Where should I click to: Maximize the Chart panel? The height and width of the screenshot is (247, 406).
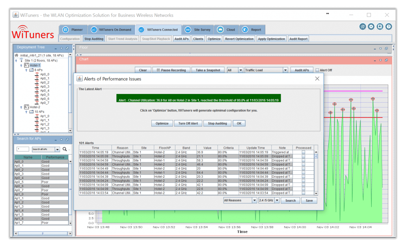(380, 60)
